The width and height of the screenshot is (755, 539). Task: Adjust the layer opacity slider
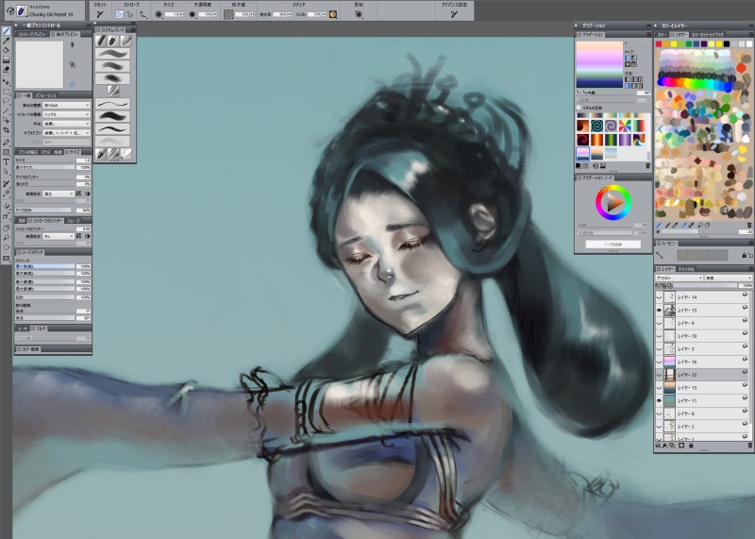click(x=698, y=286)
